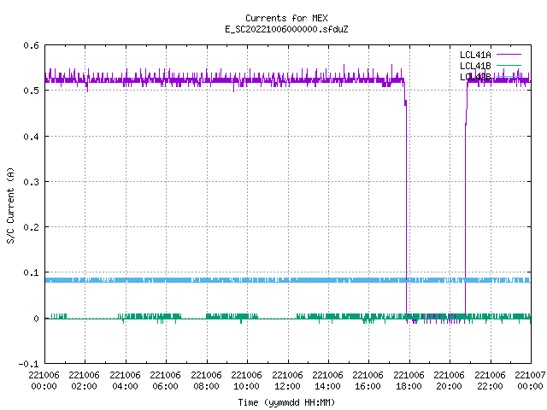
Task: Click the purple LCL41A rise near 21:00
Action: pos(465,209)
